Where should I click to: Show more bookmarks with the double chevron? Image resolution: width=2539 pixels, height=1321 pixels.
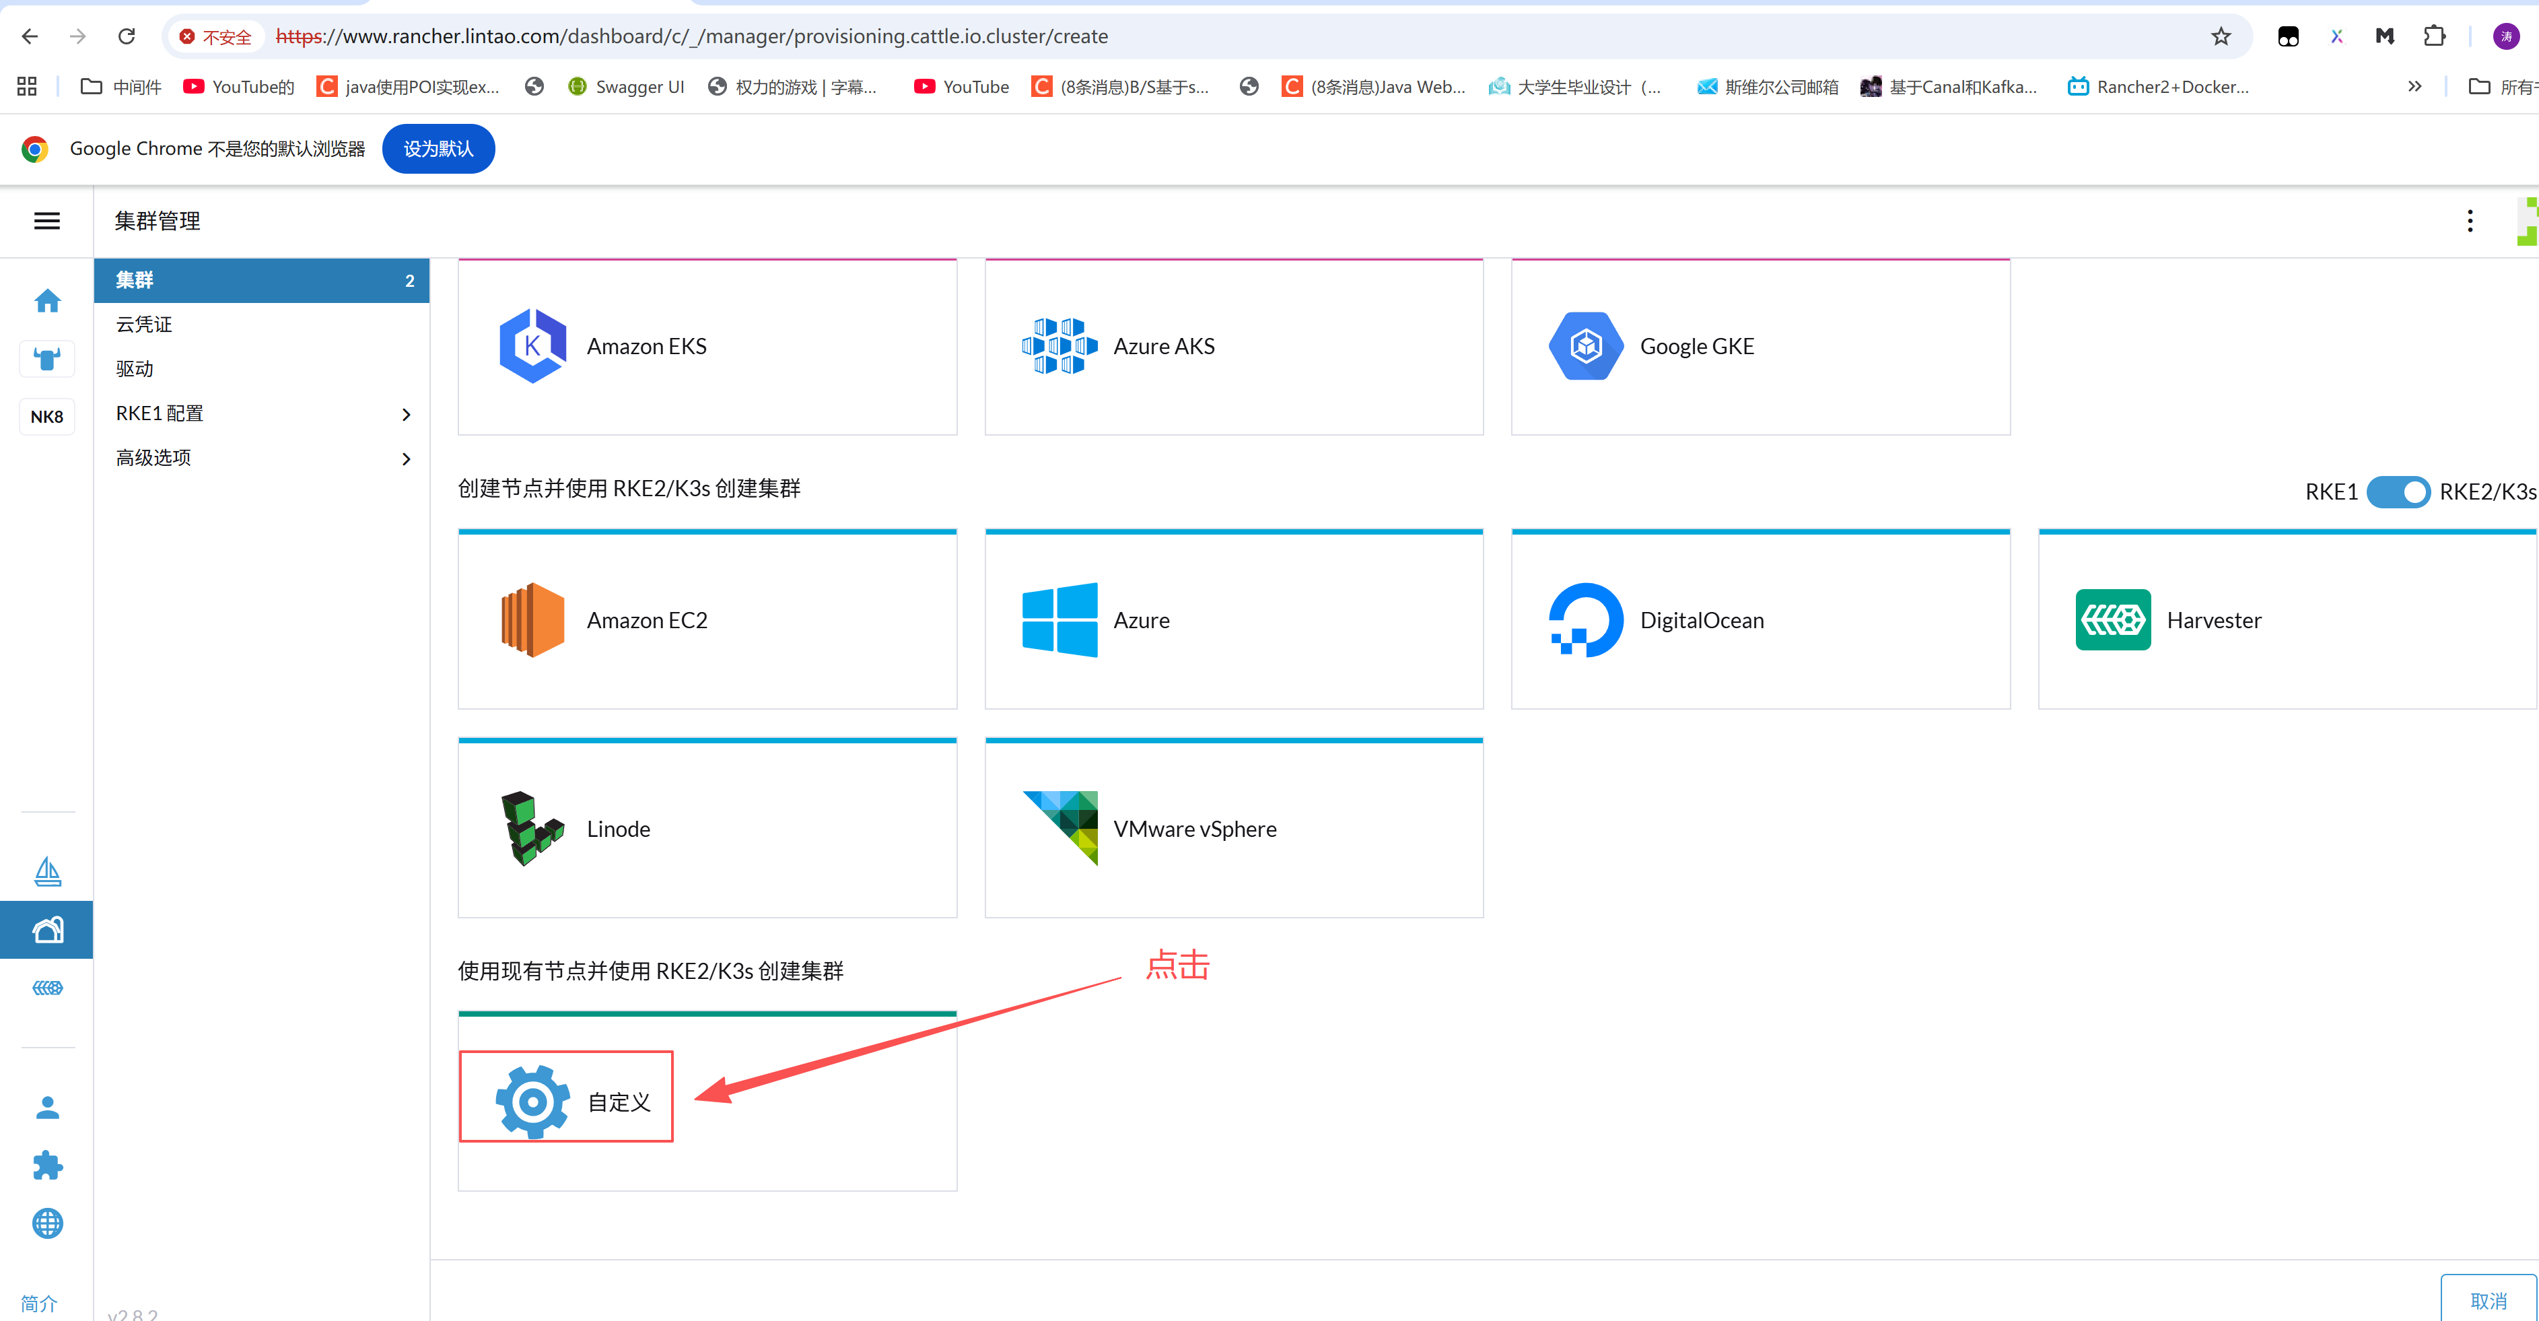coord(2414,87)
